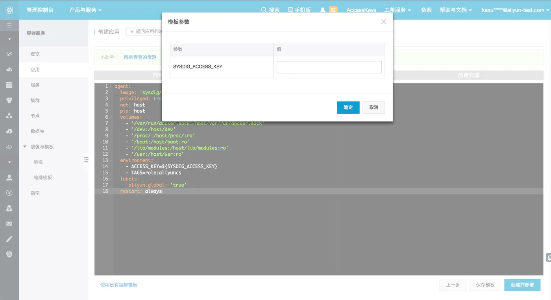Click the sidebar collapse handle beside 镜像与模板
Screen dimensions: 551x300
click(x=86, y=159)
